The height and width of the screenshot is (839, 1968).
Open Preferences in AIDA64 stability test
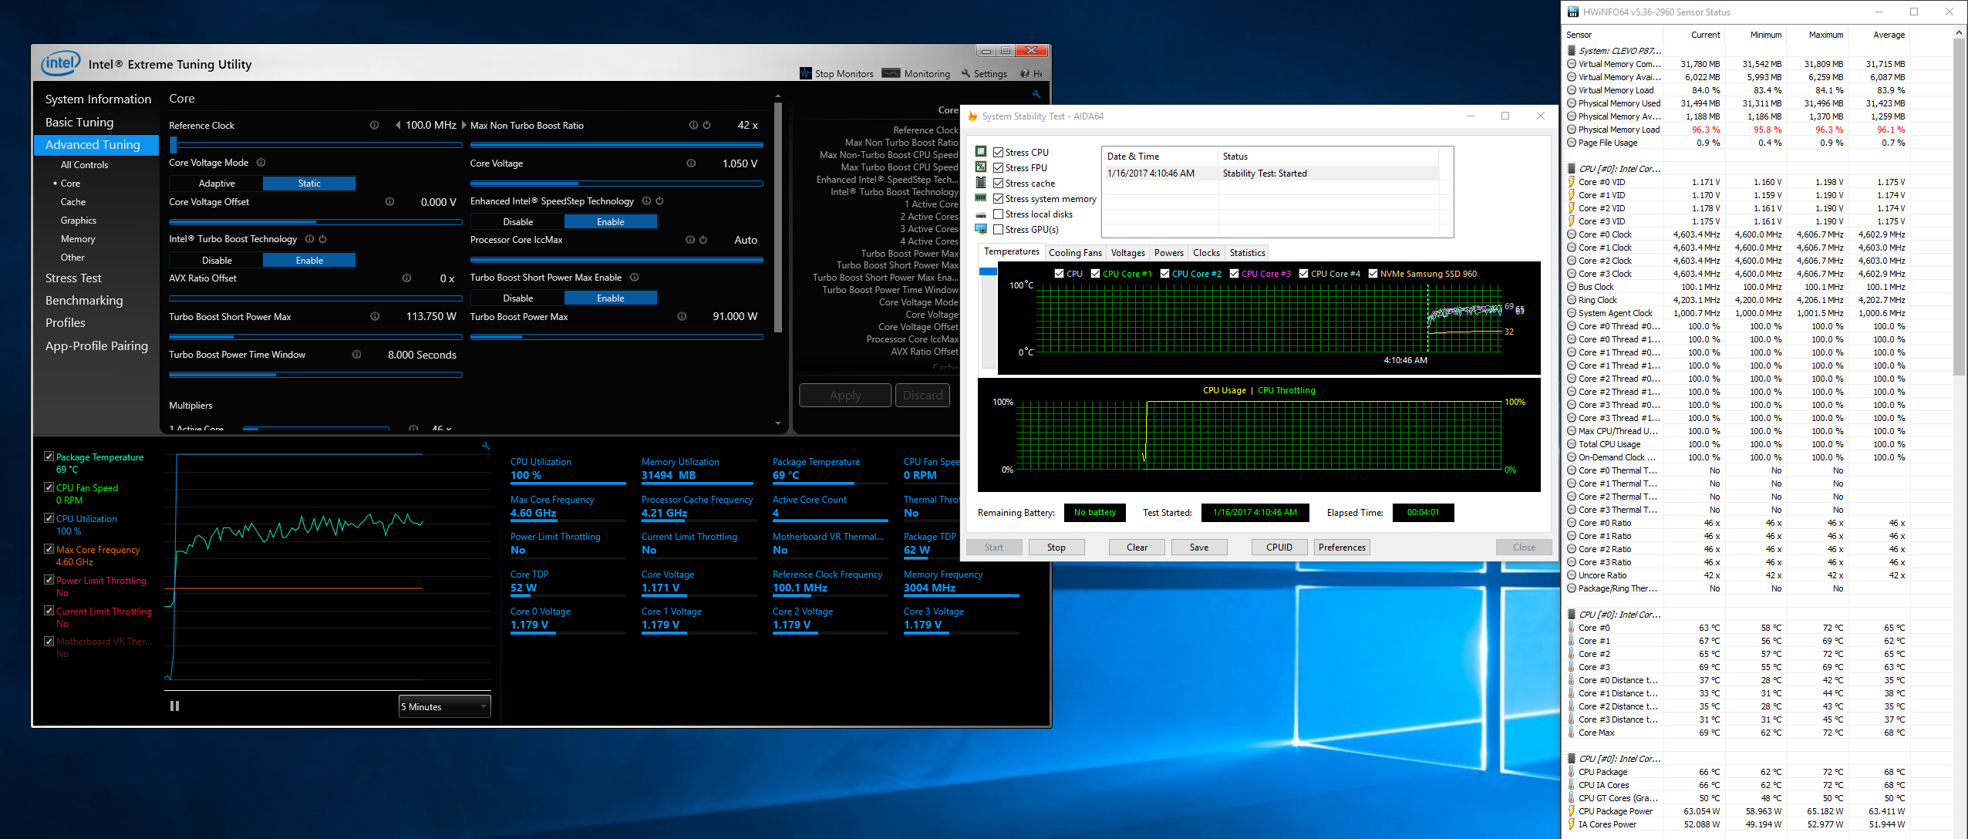tap(1342, 547)
